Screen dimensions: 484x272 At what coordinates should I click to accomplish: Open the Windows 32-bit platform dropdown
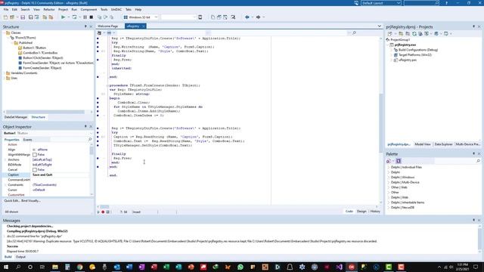156,17
